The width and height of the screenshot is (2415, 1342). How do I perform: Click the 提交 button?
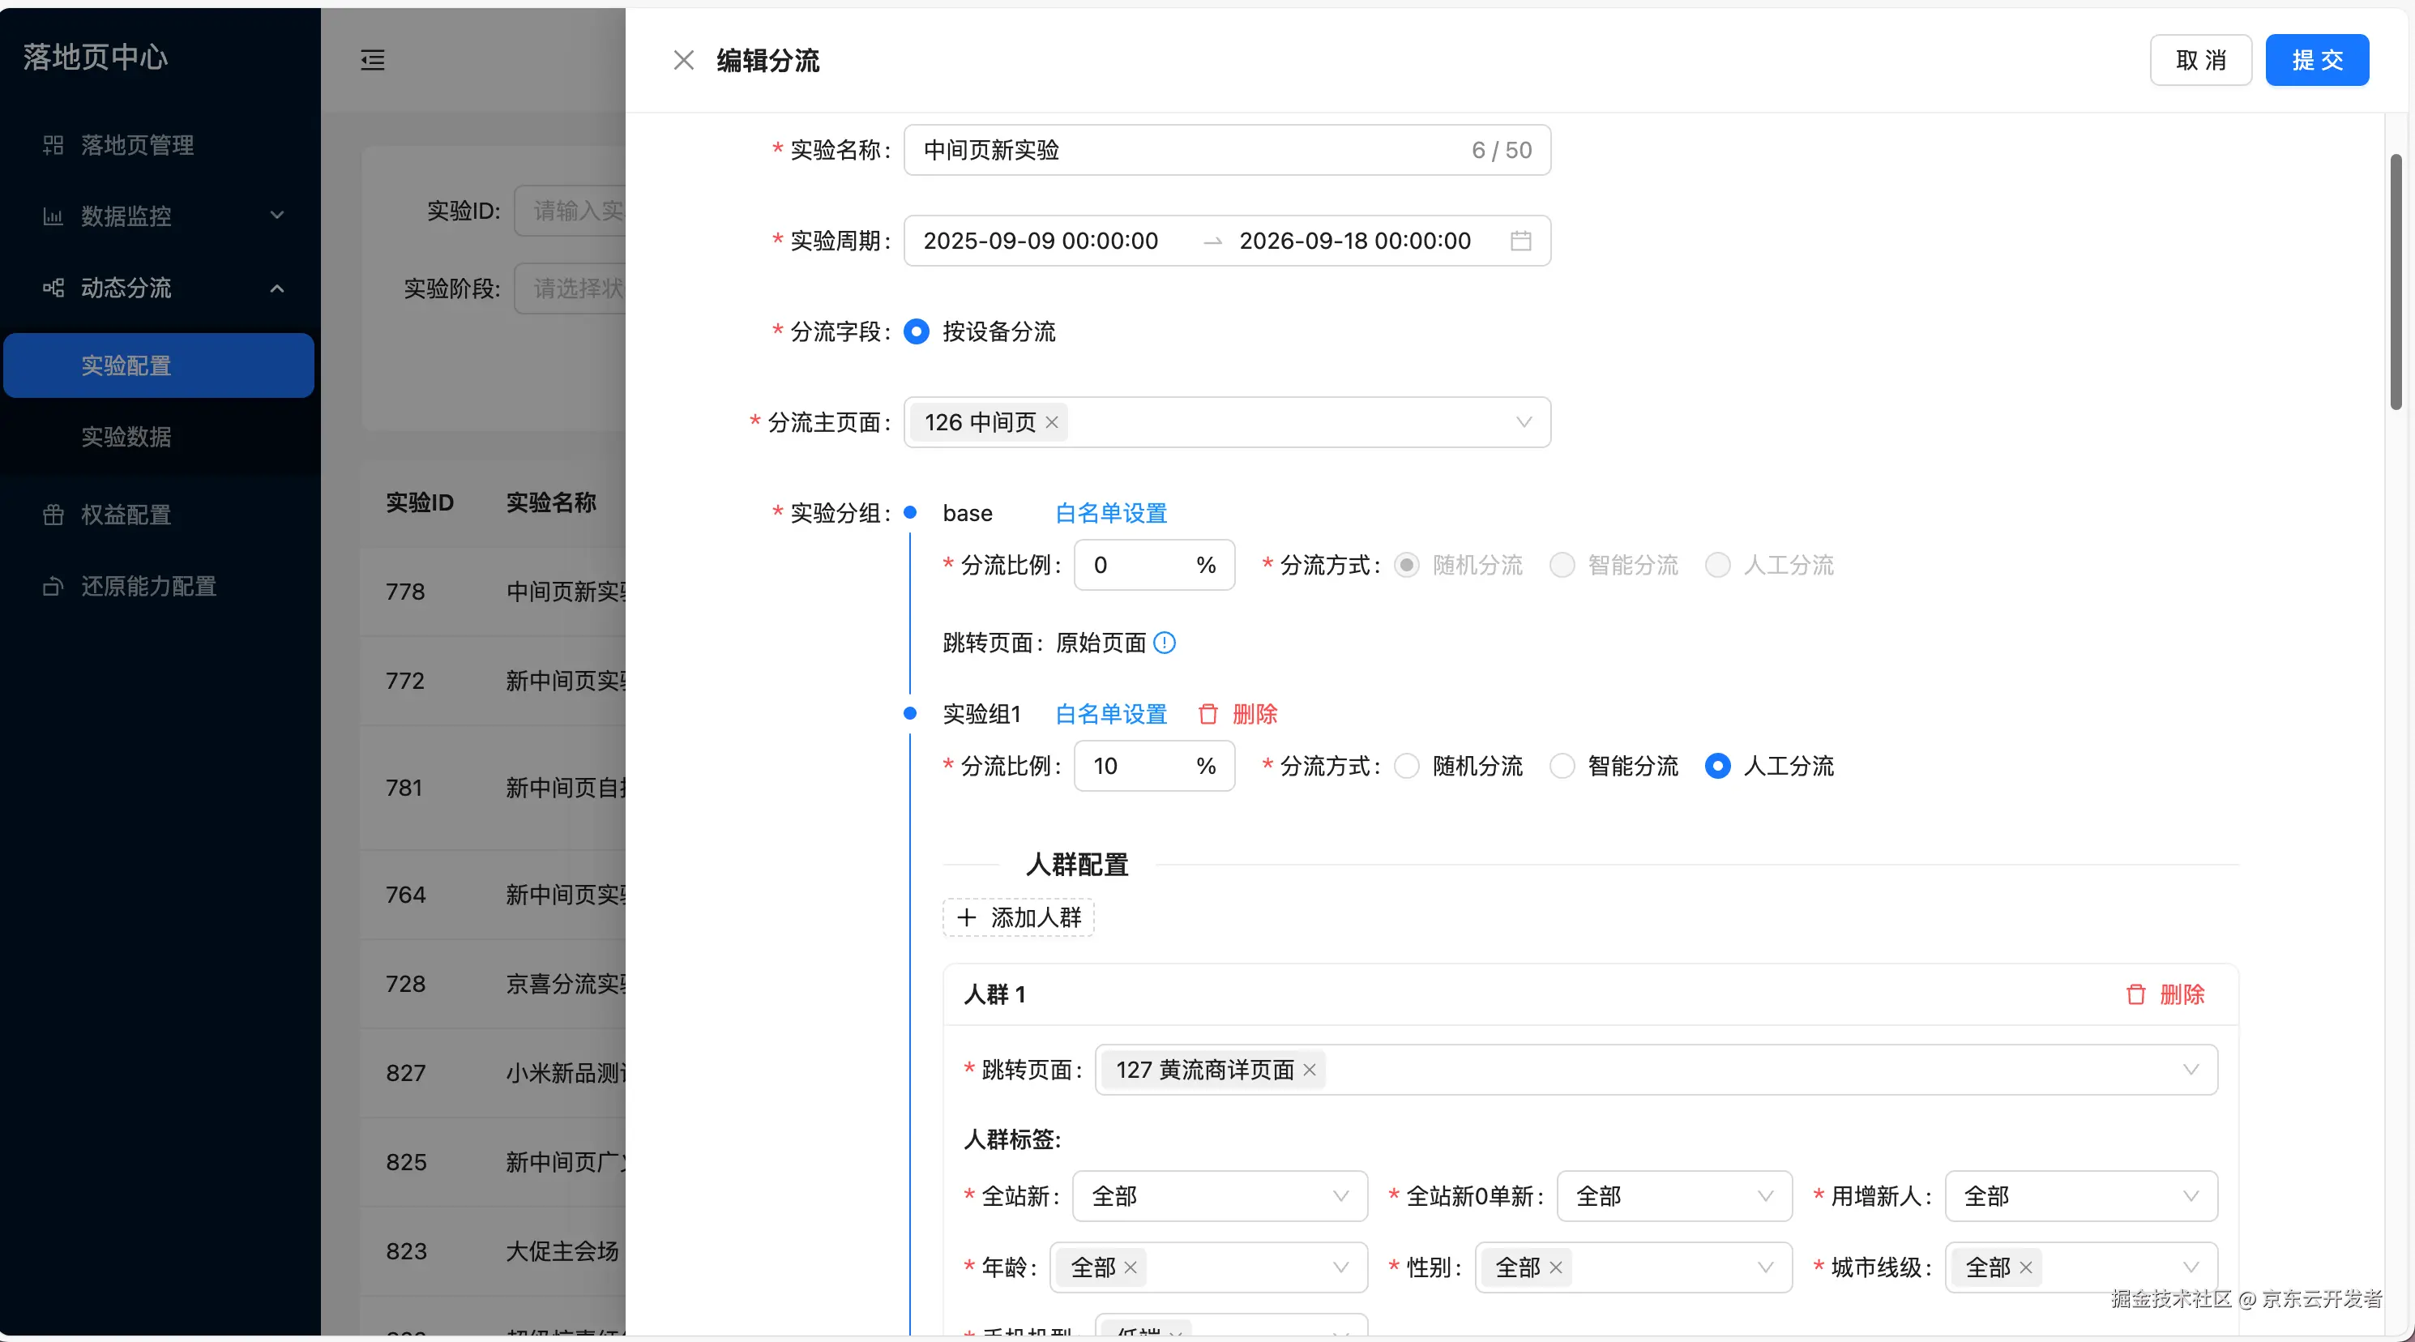pos(2315,59)
